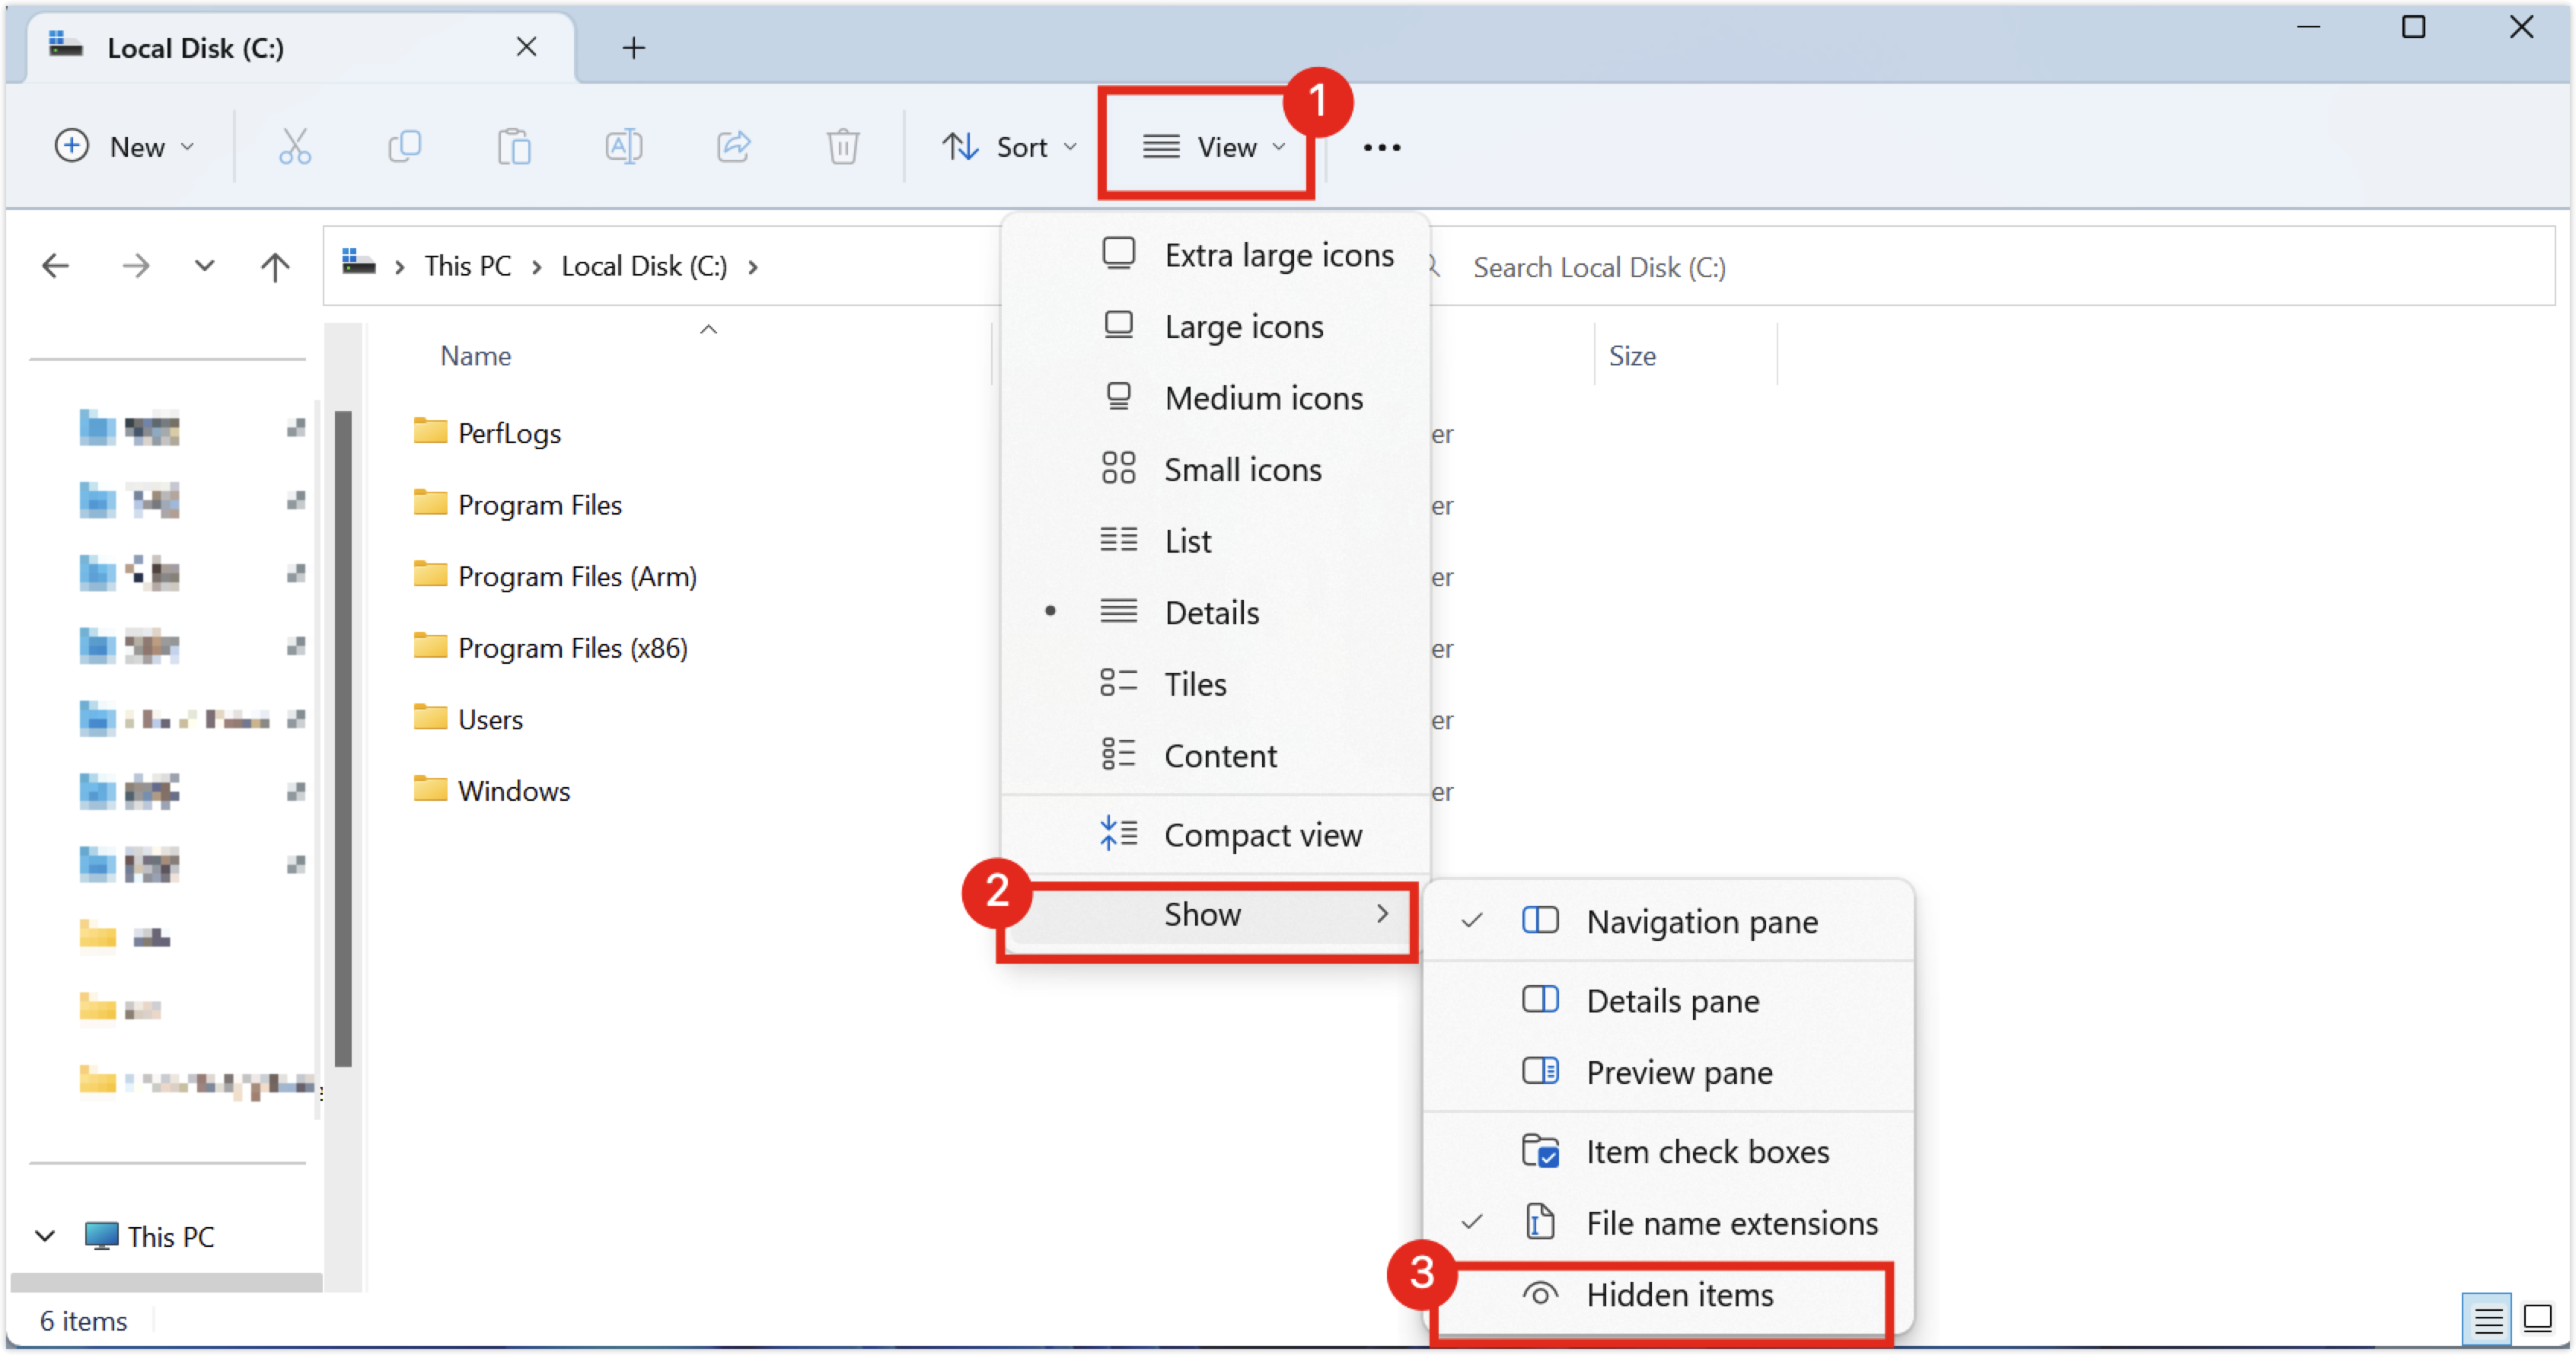Click the See more ellipsis icon
The image size is (2576, 1355).
(x=1383, y=147)
